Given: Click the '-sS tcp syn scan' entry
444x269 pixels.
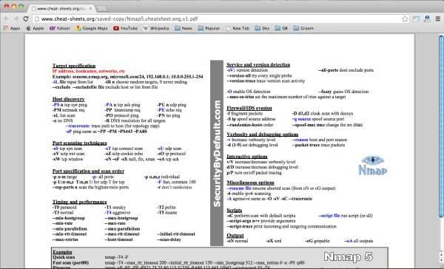Looking at the screenshot, I should coord(67,149).
